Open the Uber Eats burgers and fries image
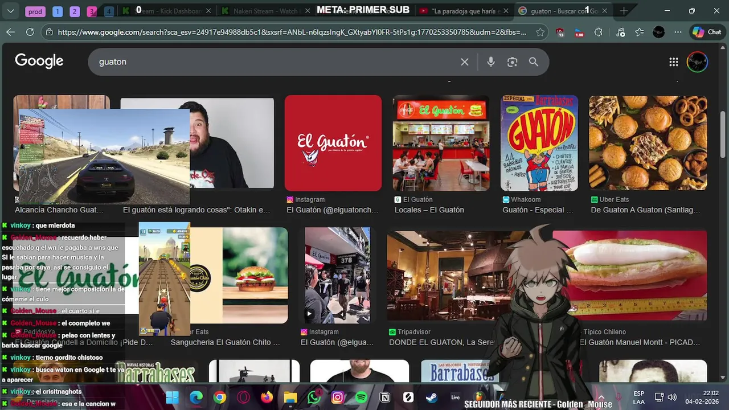Screen dimensions: 729x410 [648, 143]
